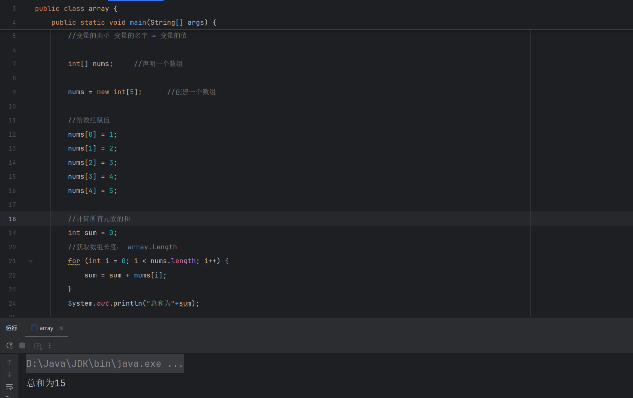The height and width of the screenshot is (398, 633).
Task: Click the 'sum = sum + nums[i];' line
Action: [x=126, y=275]
